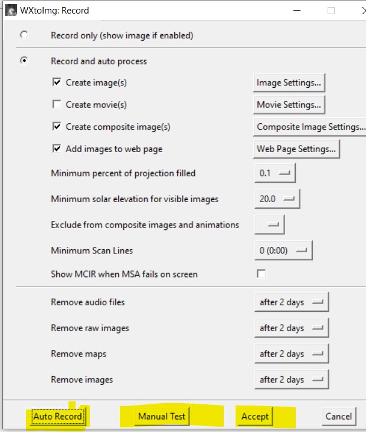Enable the Create movie(s) checkbox
Image resolution: width=366 pixels, height=432 pixels.
57,104
